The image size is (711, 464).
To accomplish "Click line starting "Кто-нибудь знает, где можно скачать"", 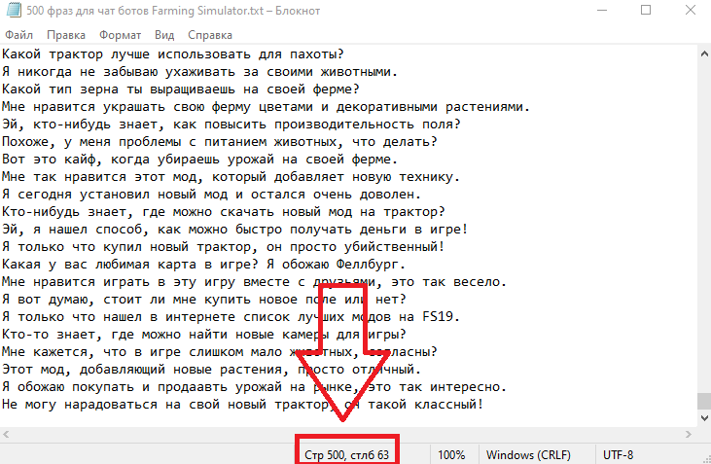I will [223, 212].
